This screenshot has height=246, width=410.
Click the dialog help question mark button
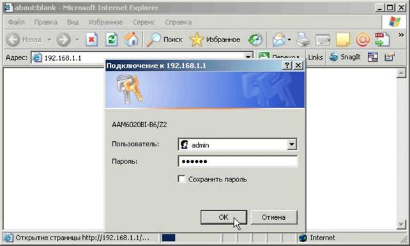click(x=287, y=65)
